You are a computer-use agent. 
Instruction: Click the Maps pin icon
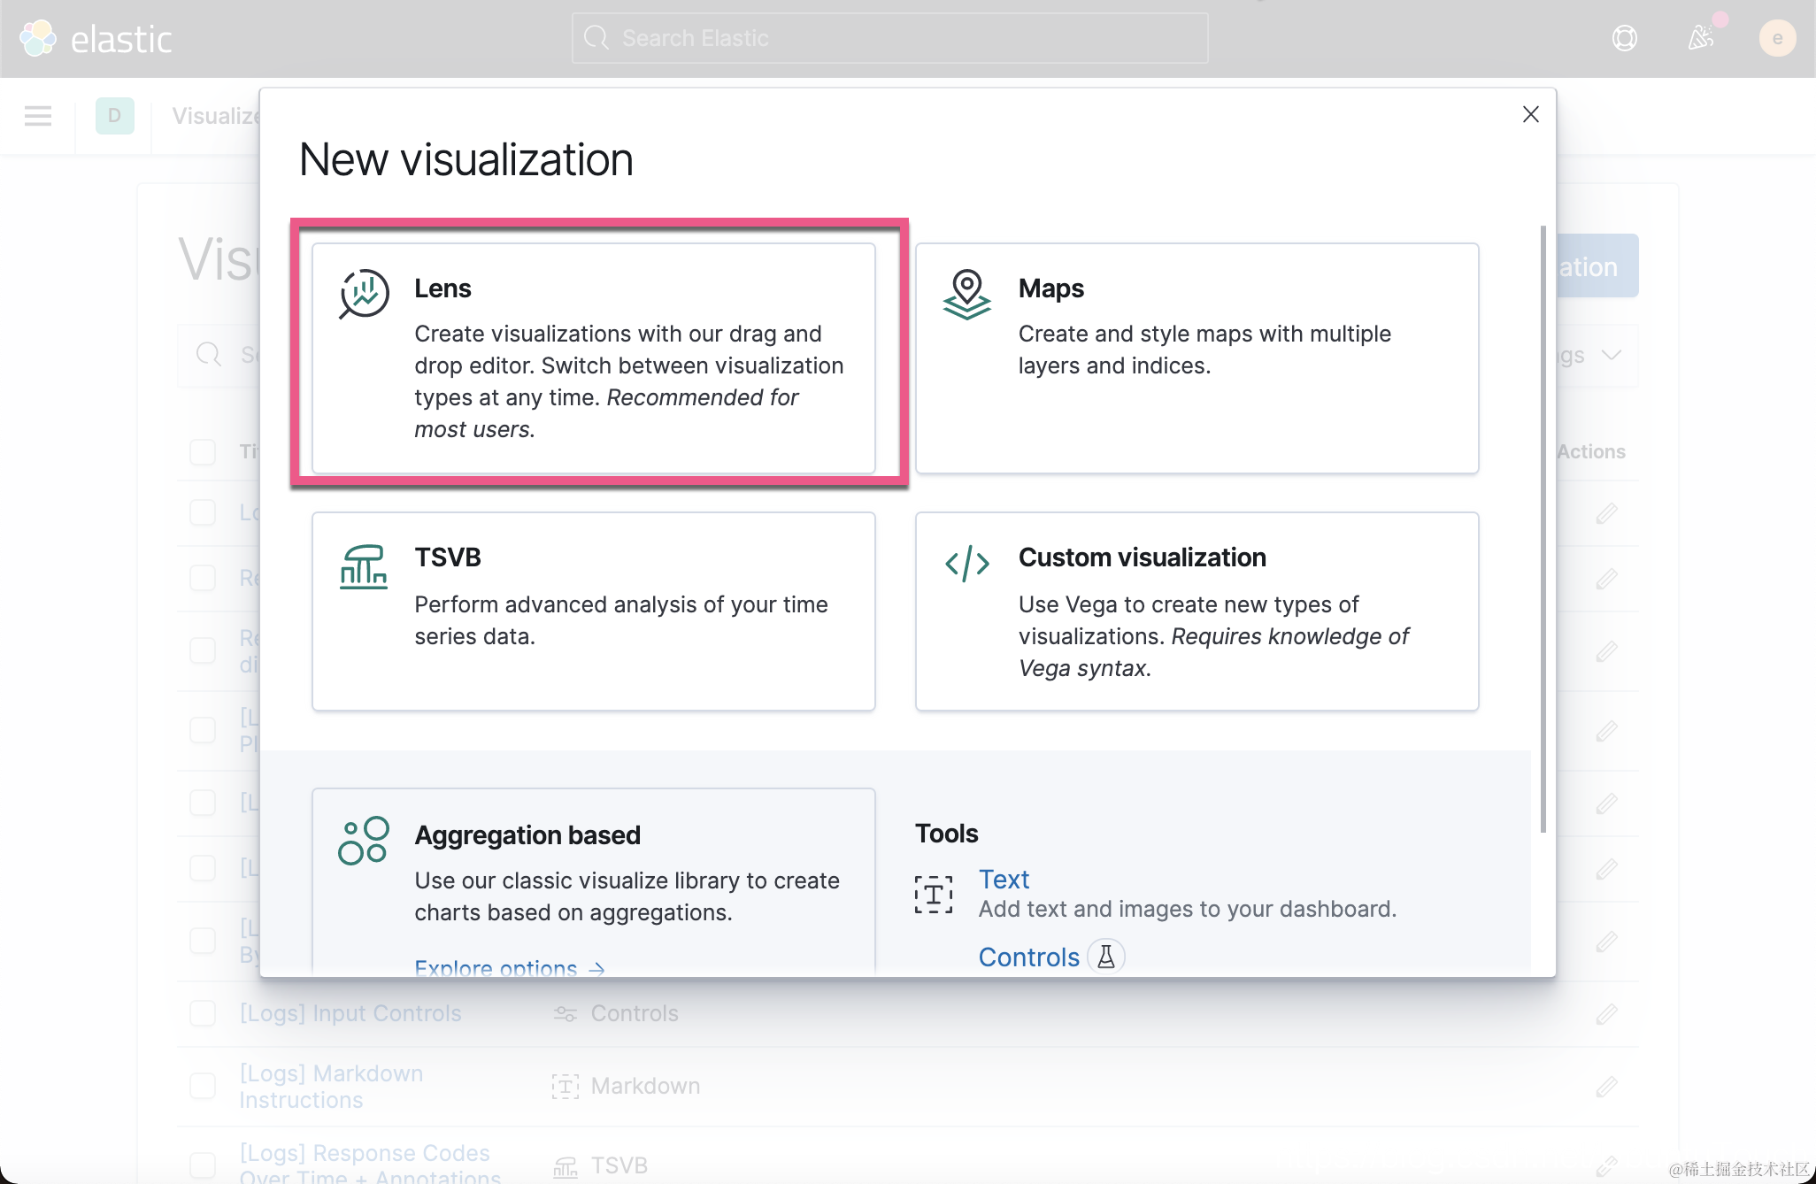[x=966, y=294]
